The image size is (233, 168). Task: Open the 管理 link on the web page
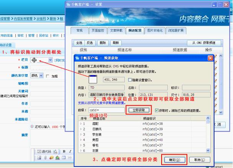click(31, 35)
